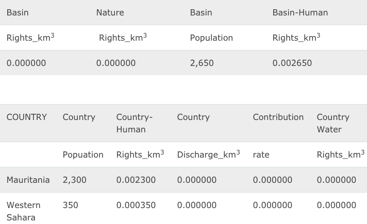Select the "Discharge_km3" subheader cell

208,154
